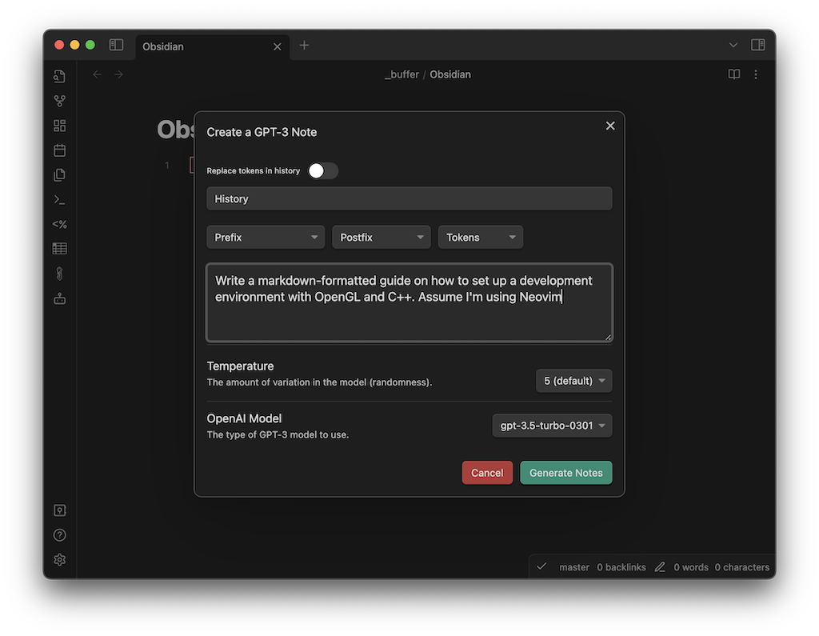
Task: Toggle the left sidebar panel icon
Action: (116, 45)
